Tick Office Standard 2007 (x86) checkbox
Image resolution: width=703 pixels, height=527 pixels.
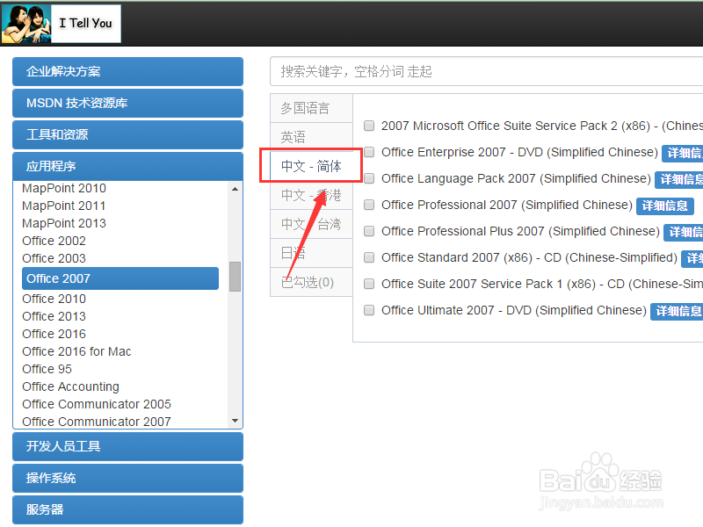pos(369,257)
